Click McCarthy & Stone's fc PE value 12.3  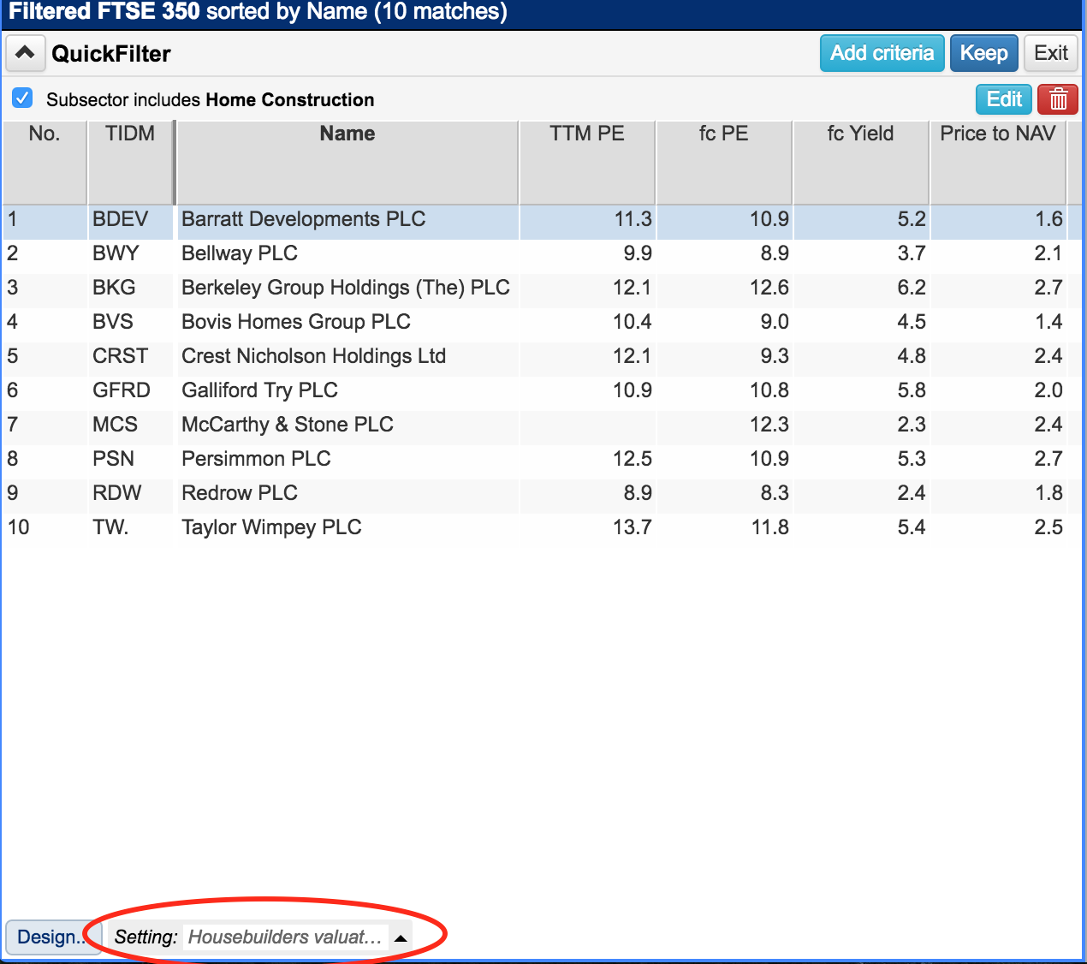[769, 425]
